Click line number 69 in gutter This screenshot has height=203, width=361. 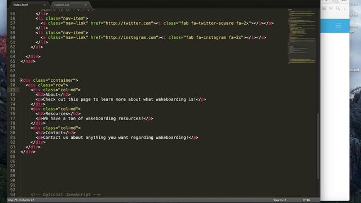(x=12, y=80)
